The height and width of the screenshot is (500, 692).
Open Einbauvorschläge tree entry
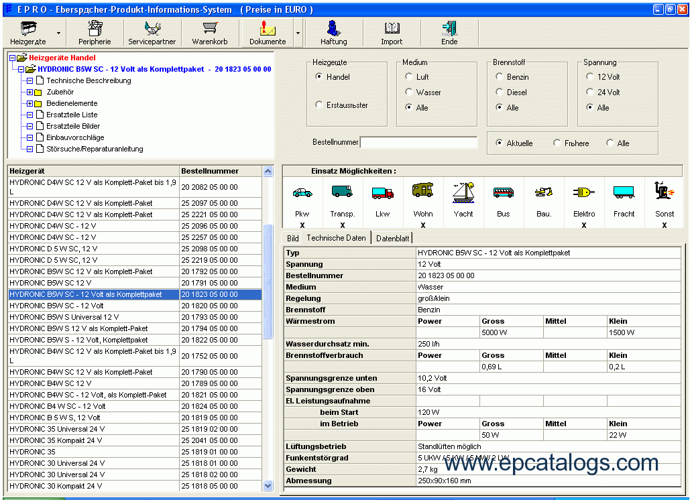pyautogui.click(x=76, y=137)
